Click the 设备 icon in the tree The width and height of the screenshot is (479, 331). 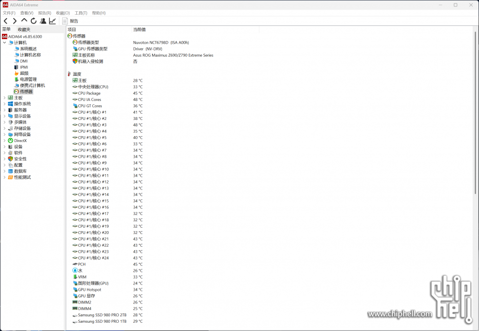(x=10, y=146)
